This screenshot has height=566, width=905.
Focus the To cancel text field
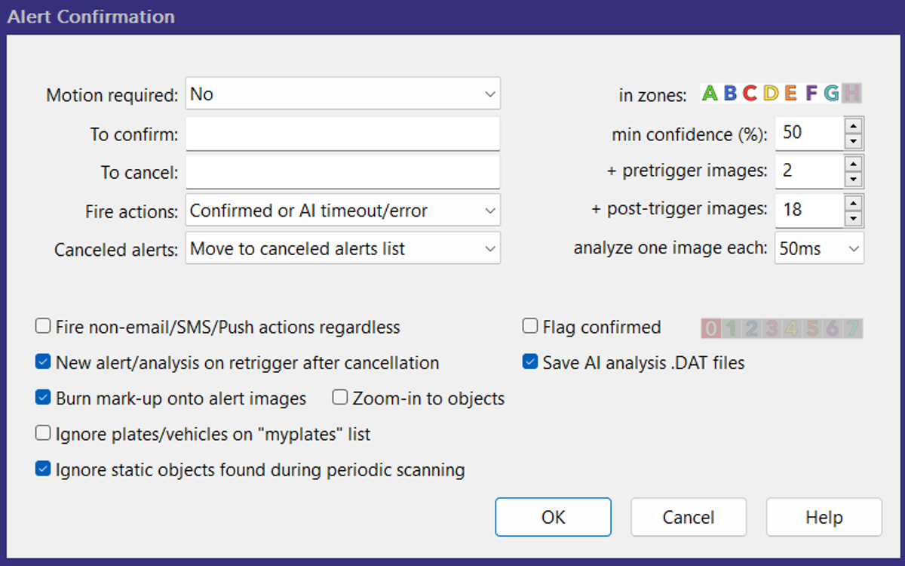(343, 172)
